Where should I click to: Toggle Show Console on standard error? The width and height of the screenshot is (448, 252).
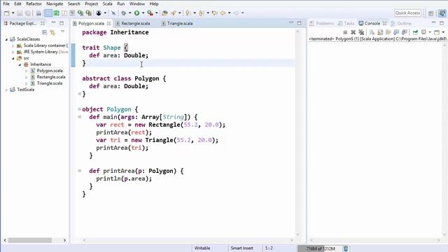pyautogui.click(x=405, y=32)
